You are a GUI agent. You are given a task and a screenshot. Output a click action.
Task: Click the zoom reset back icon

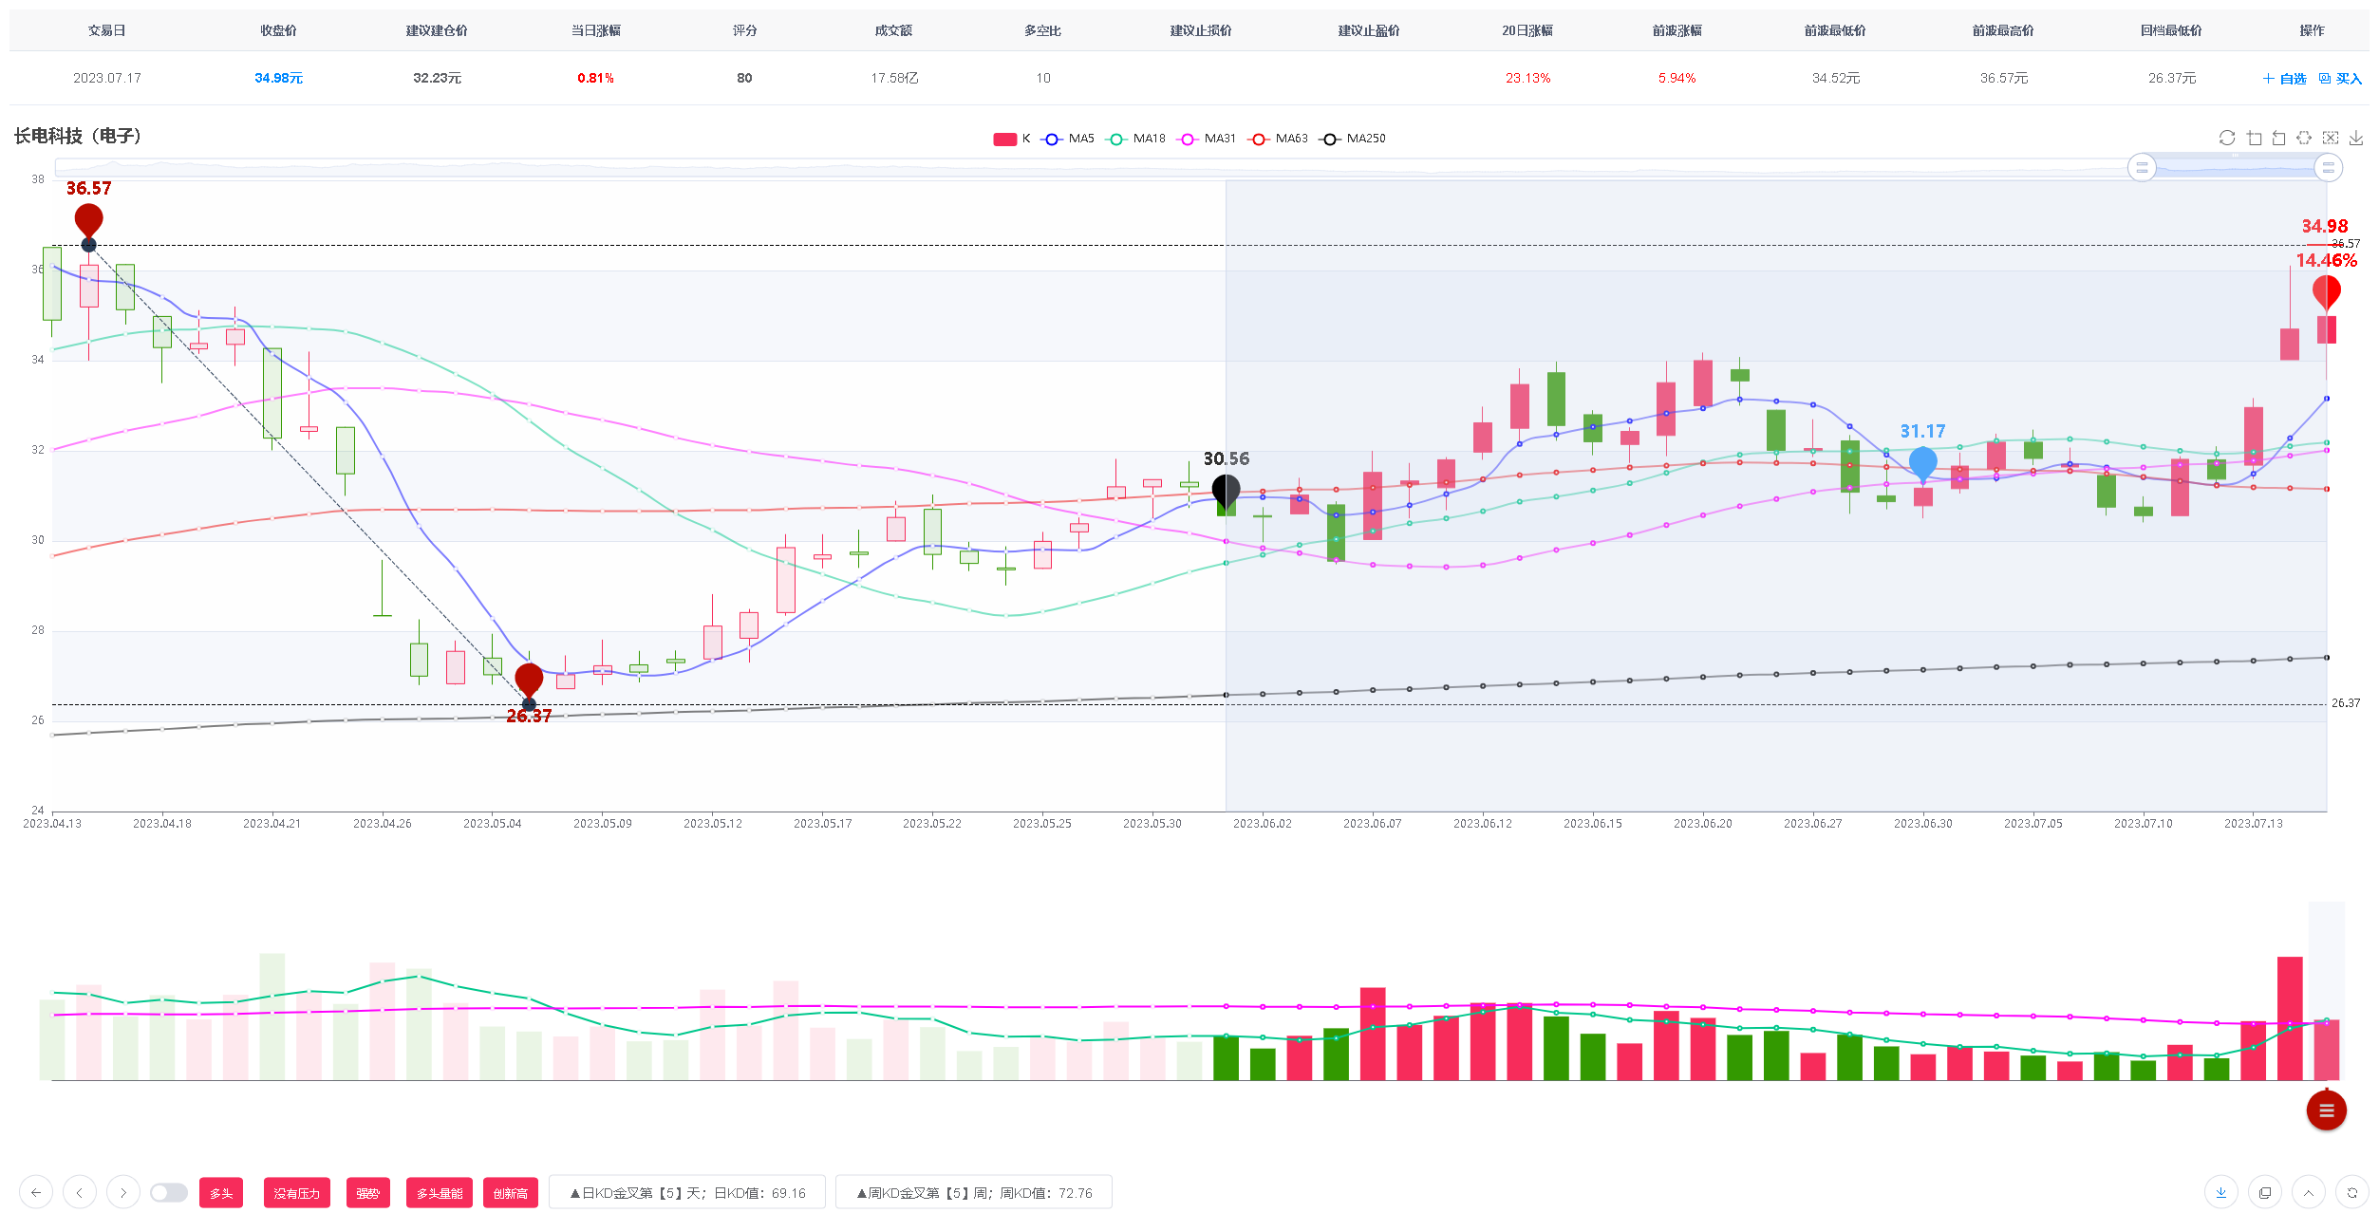tap(2278, 138)
